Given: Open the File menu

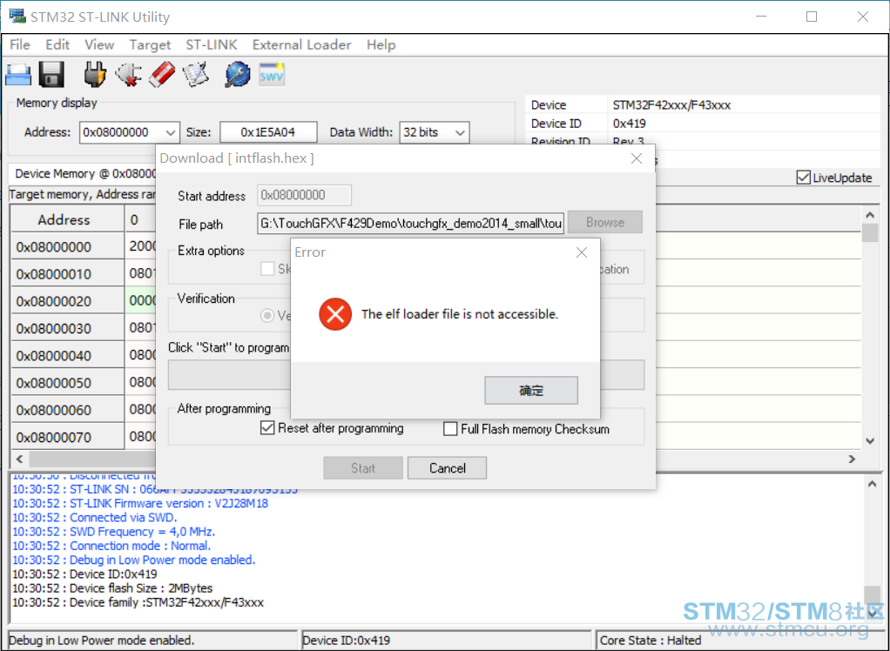Looking at the screenshot, I should coord(20,44).
